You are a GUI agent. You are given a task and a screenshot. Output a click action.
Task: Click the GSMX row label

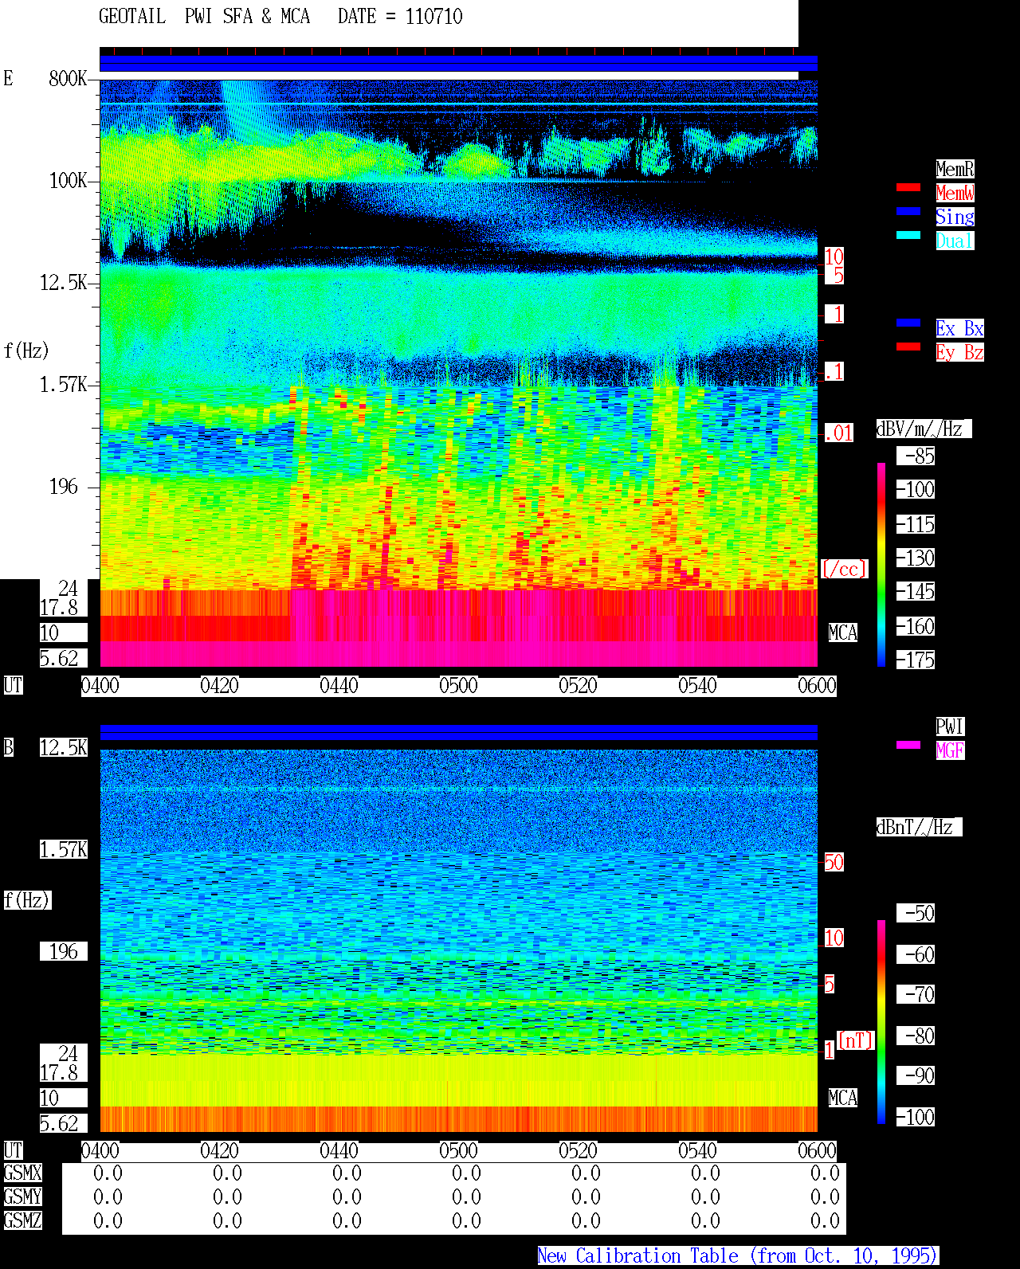click(x=22, y=1173)
